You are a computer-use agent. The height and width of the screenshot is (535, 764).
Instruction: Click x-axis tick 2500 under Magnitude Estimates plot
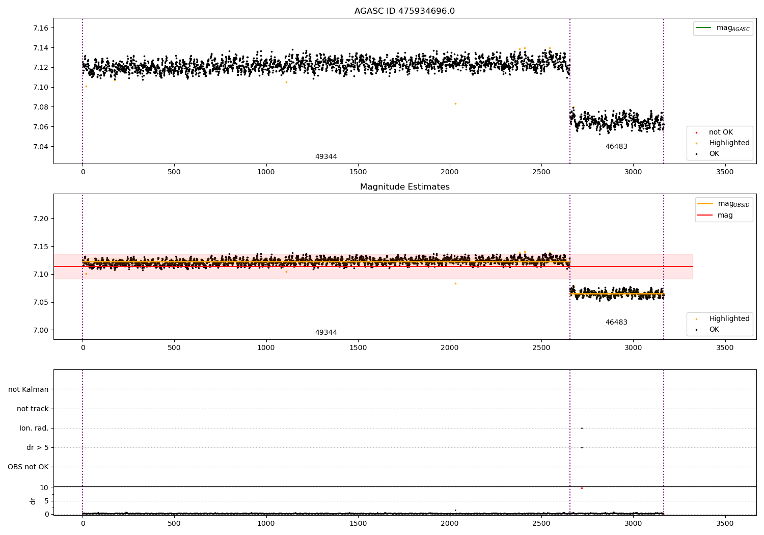[x=541, y=348]
